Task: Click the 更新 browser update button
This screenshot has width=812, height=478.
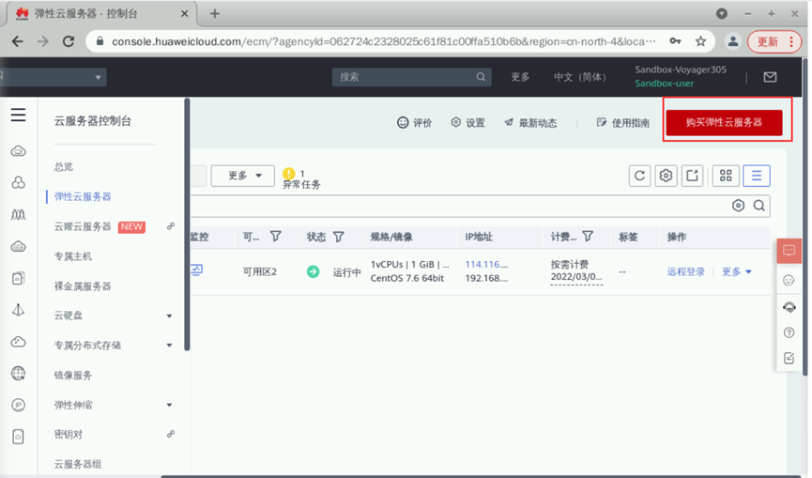Action: (x=774, y=41)
